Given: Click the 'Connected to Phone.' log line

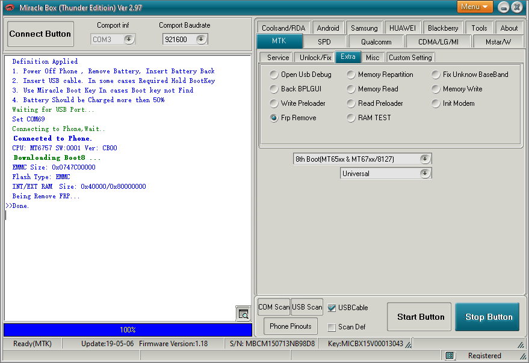Looking at the screenshot, I should (52, 138).
